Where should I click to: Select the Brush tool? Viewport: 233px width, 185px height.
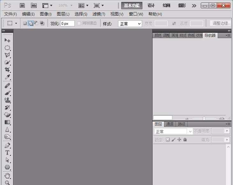pyautogui.click(x=7, y=93)
